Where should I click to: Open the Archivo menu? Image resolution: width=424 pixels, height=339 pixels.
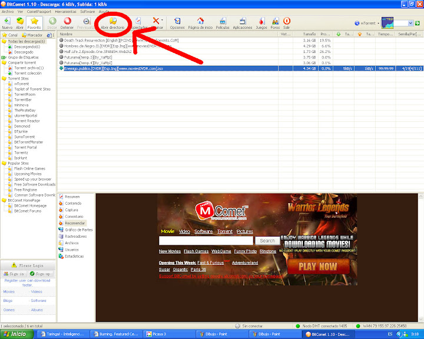pyautogui.click(x=8, y=12)
